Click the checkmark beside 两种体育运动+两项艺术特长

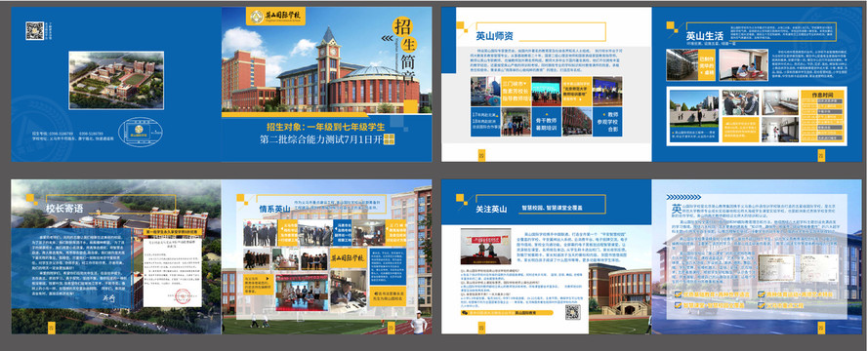click(761, 295)
